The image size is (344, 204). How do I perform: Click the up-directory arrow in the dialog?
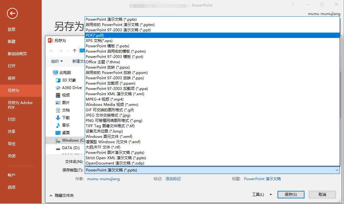(74, 51)
